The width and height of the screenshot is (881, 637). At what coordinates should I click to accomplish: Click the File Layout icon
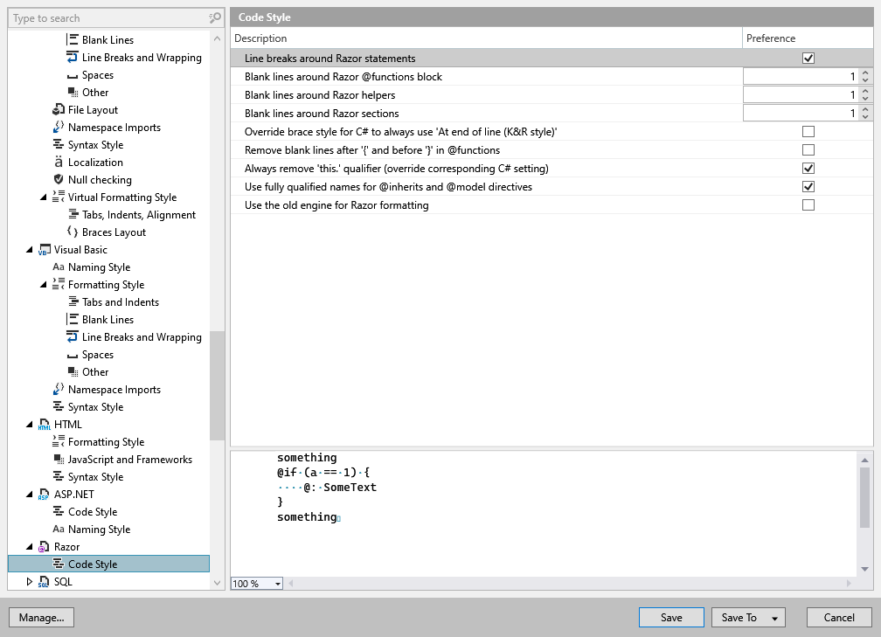(x=59, y=109)
